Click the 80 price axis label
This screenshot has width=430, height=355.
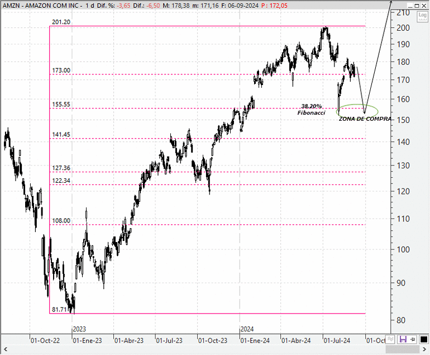pyautogui.click(x=401, y=320)
